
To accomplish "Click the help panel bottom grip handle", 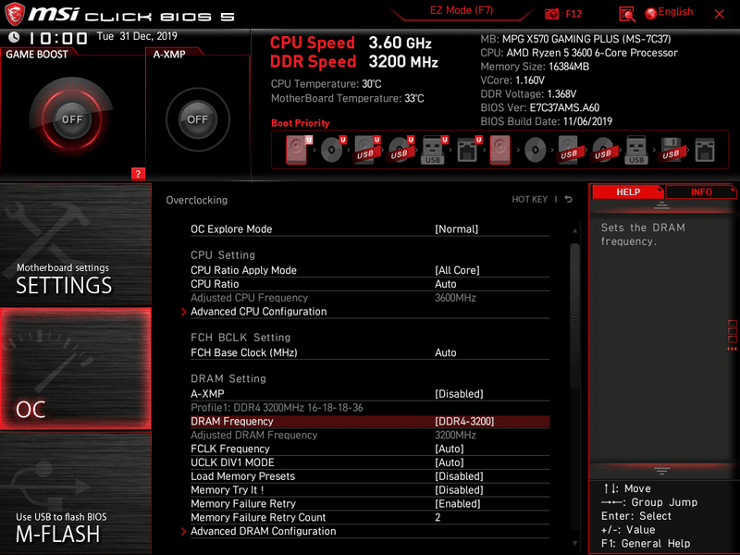I will 661,471.
